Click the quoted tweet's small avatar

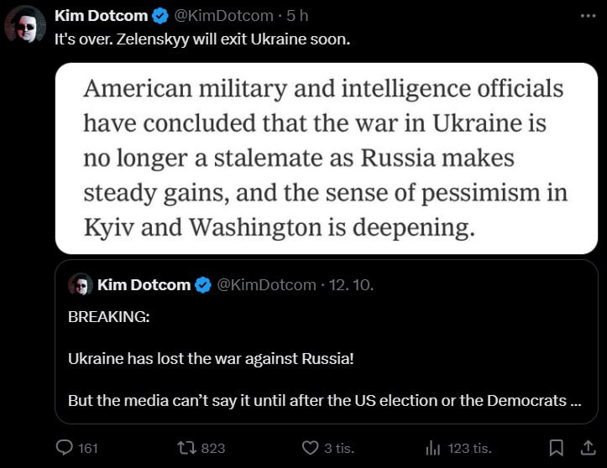click(x=80, y=284)
